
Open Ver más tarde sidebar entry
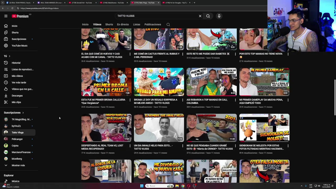(x=18, y=82)
